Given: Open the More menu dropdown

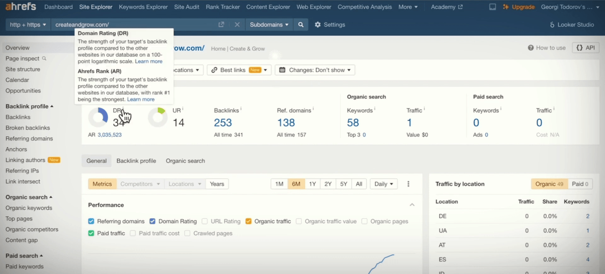Looking at the screenshot, I should 408,7.
